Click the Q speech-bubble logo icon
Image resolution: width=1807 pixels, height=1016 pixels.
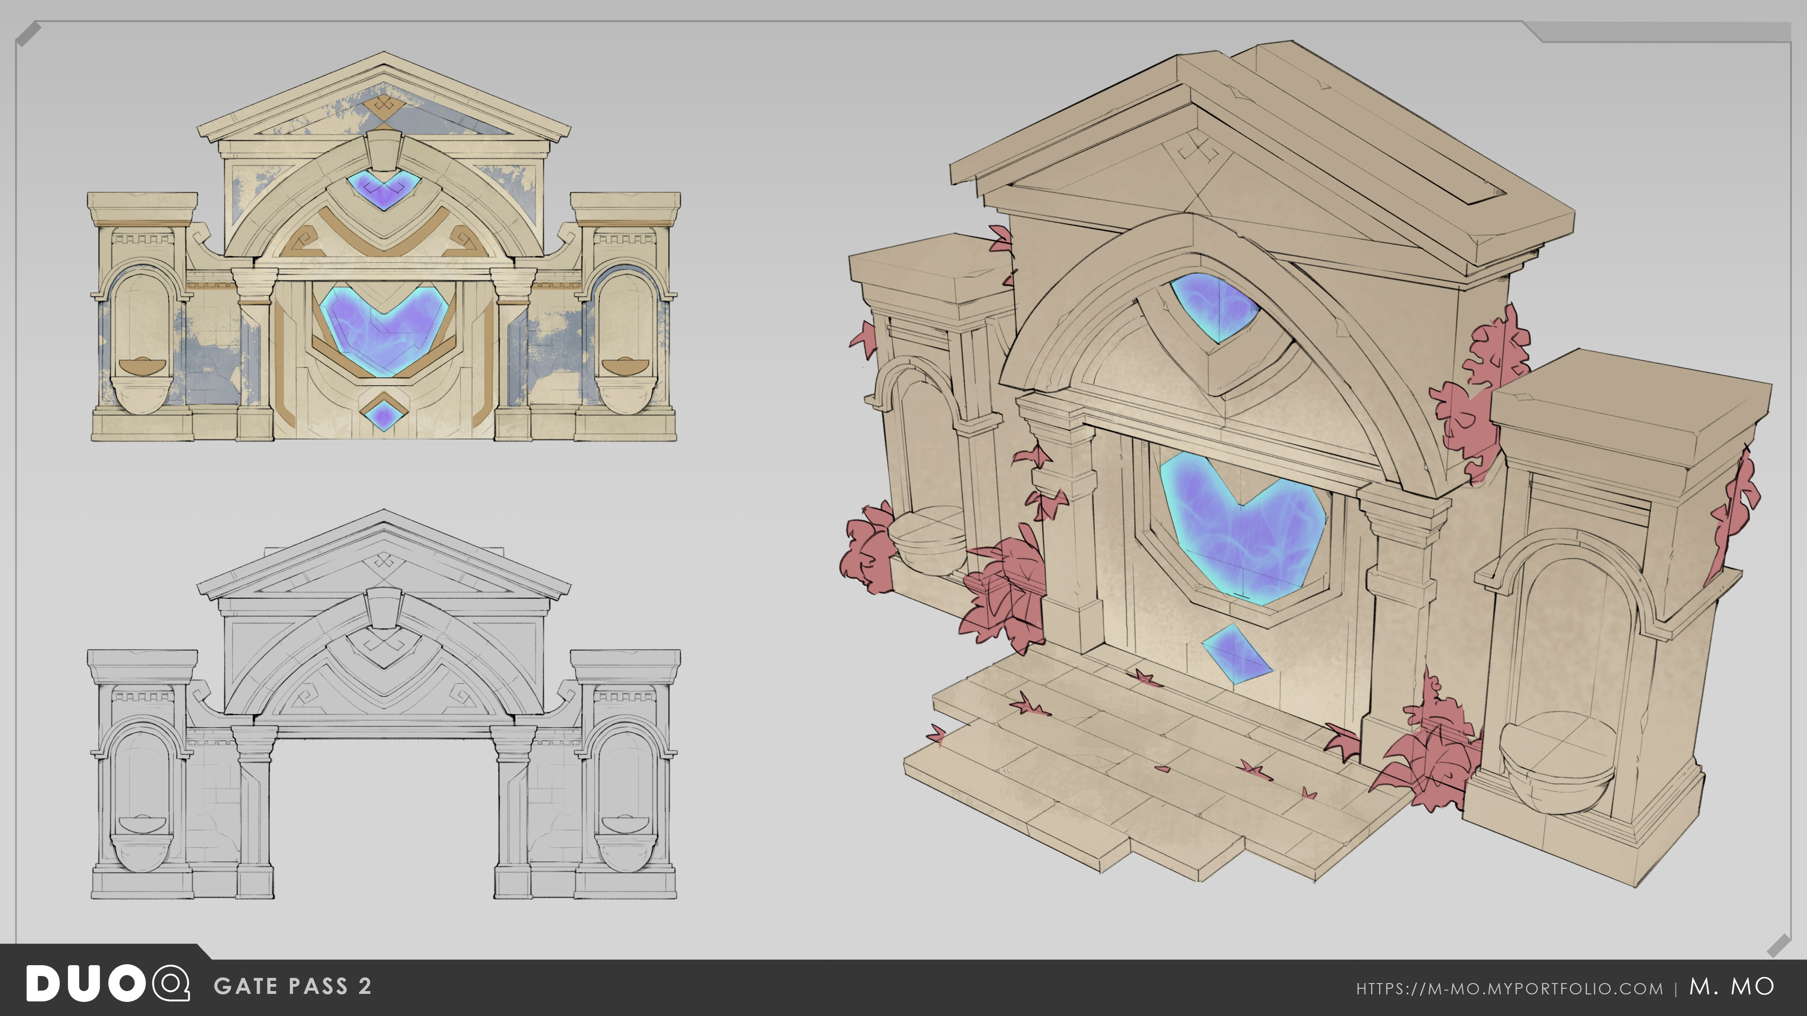click(x=170, y=984)
